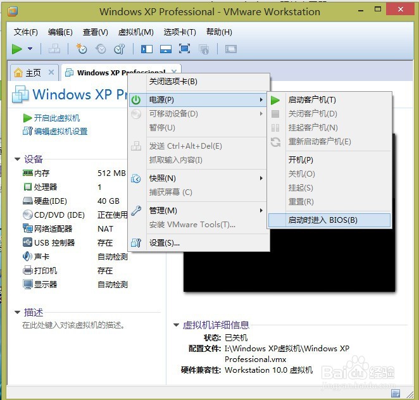419x400 pixels.
Task: Expand the 电源(P) submenu arrow
Action: click(261, 99)
